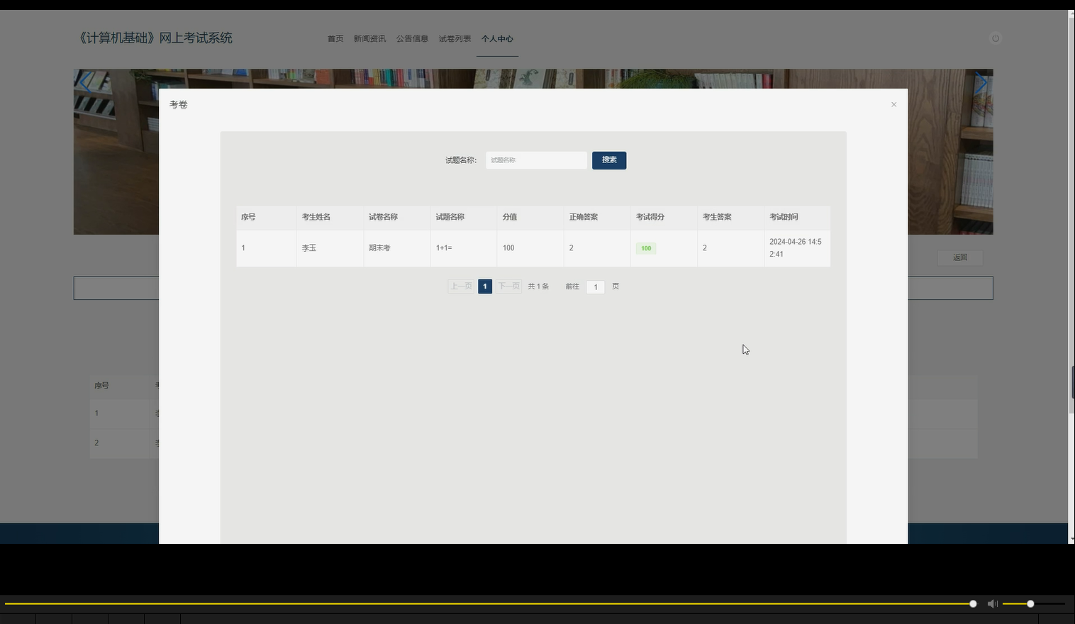Click the 返回 button
Image resolution: width=1075 pixels, height=624 pixels.
click(x=959, y=257)
